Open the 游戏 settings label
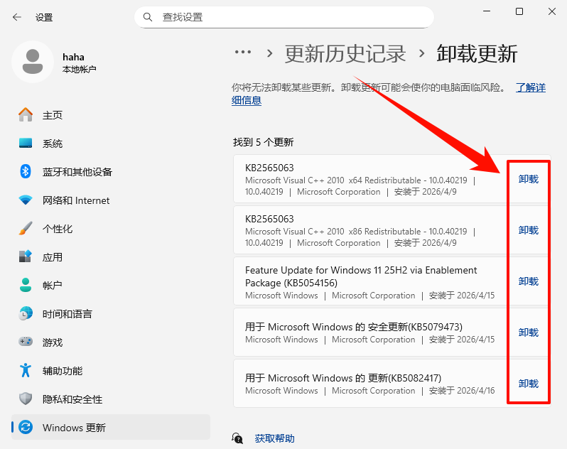Viewport: 567px width, 449px height. [53, 342]
